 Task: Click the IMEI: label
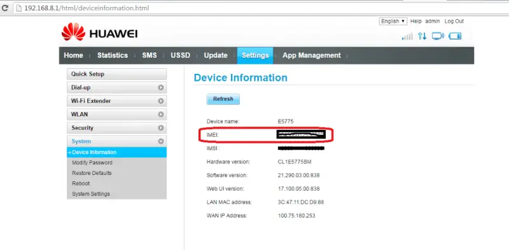[213, 135]
